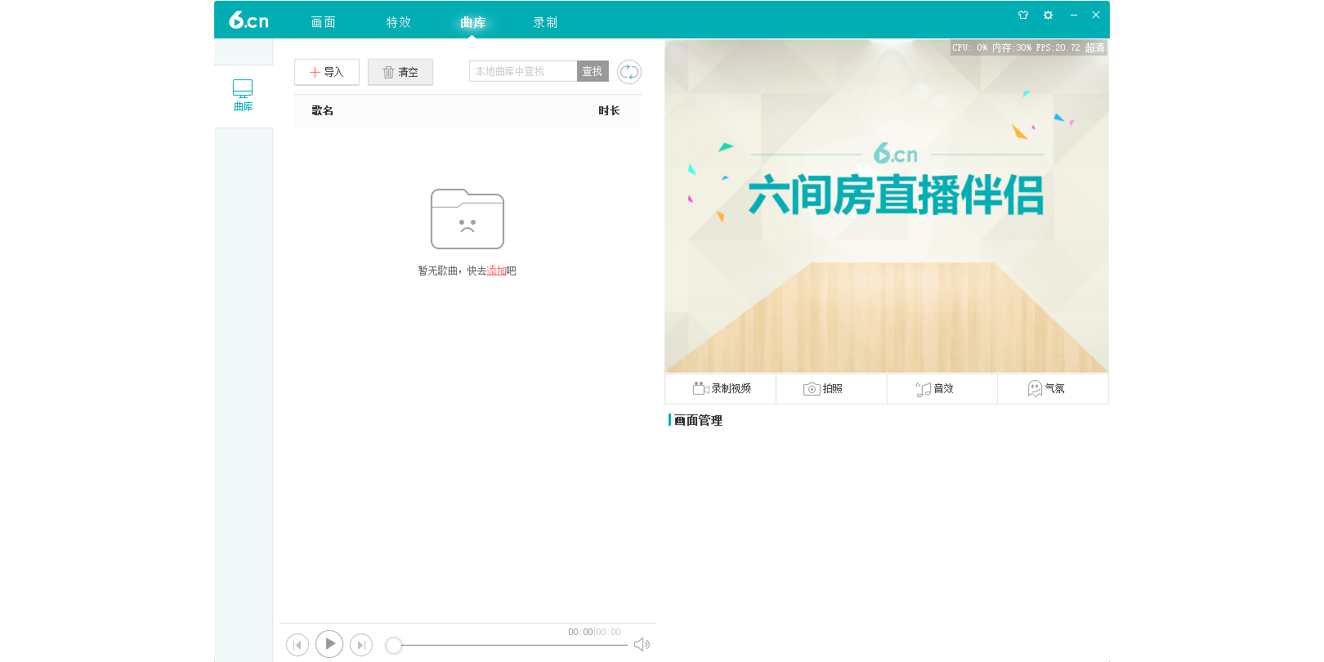This screenshot has width=1324, height=662.
Task: Click the 歌名 column header
Action: pyautogui.click(x=323, y=110)
